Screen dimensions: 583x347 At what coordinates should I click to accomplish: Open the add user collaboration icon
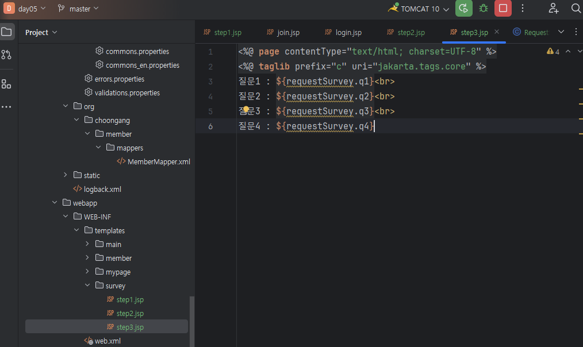[553, 8]
